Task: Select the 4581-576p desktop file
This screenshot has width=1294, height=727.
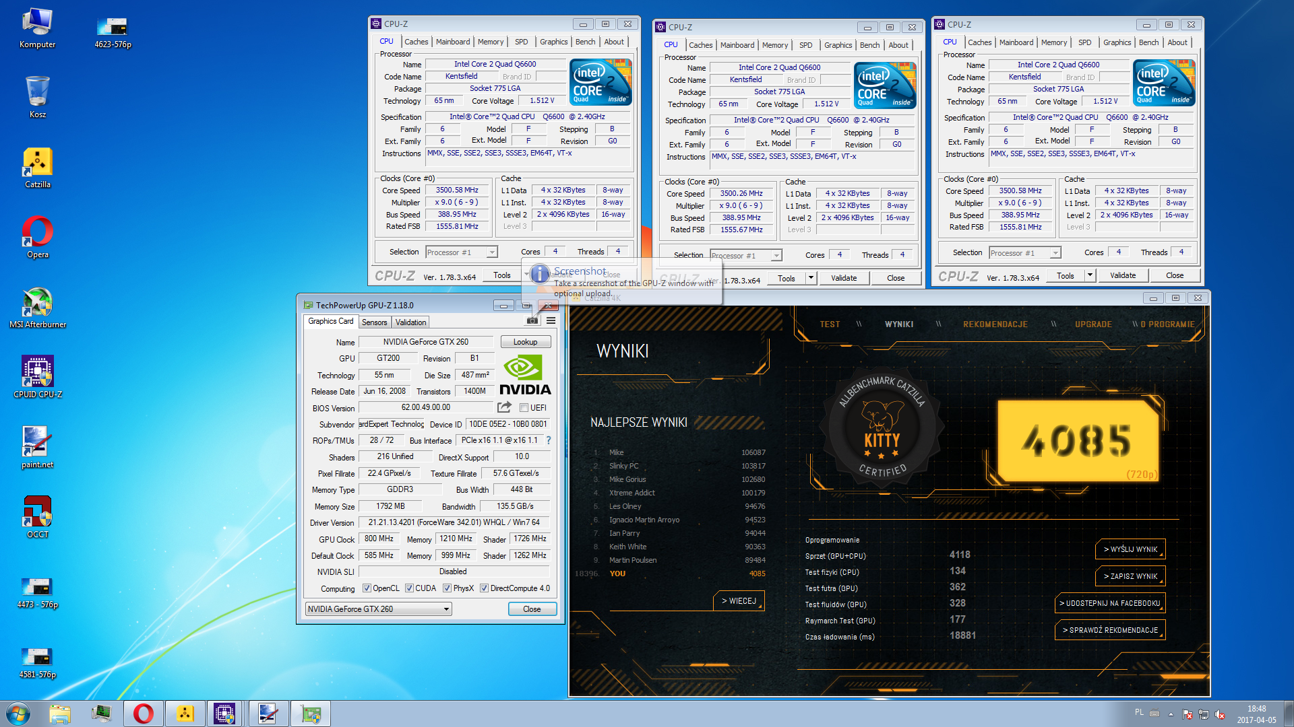Action: 38,663
